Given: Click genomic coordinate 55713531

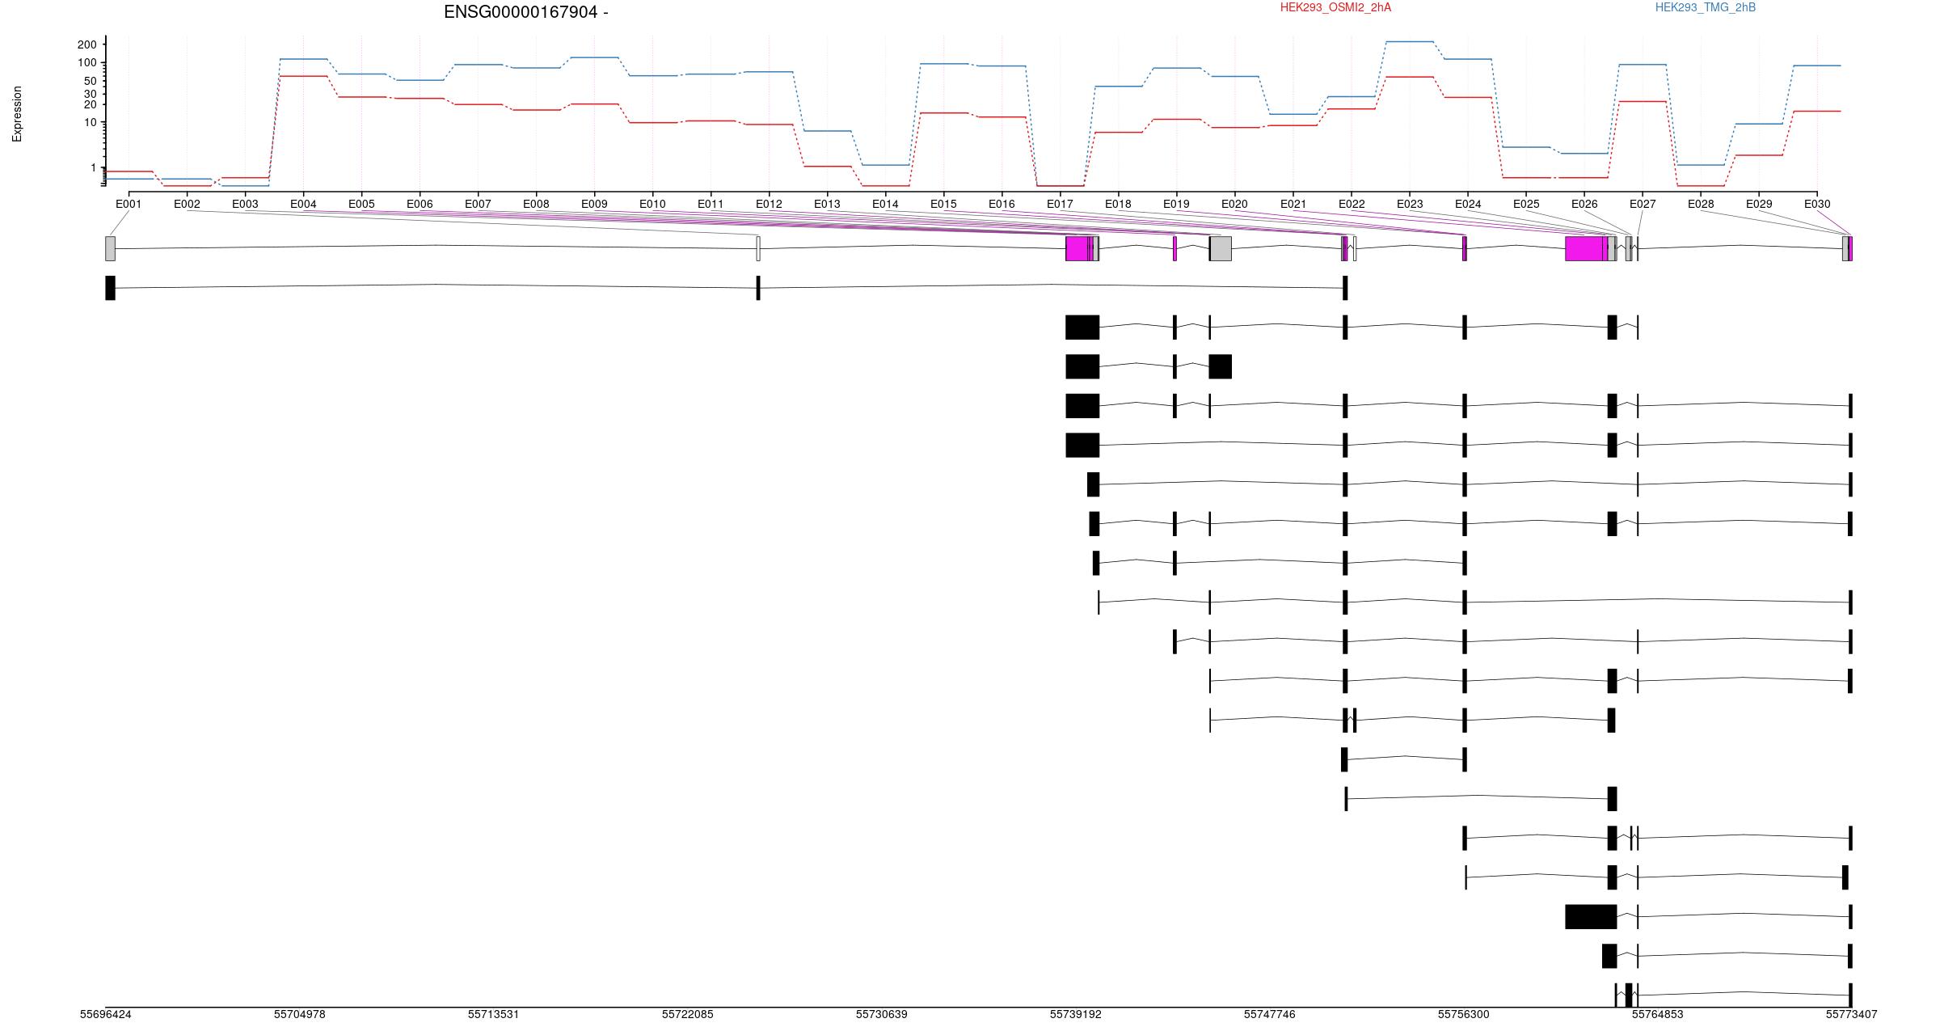Looking at the screenshot, I should click(x=493, y=1014).
